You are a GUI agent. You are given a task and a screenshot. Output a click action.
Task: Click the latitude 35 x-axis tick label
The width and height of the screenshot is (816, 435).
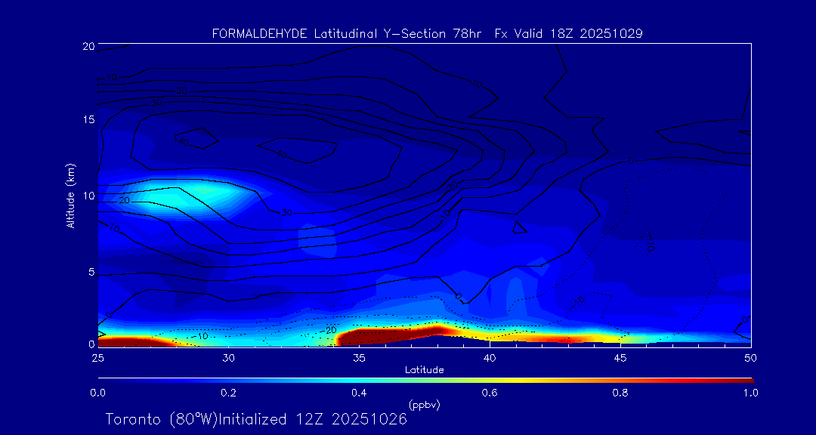359,356
